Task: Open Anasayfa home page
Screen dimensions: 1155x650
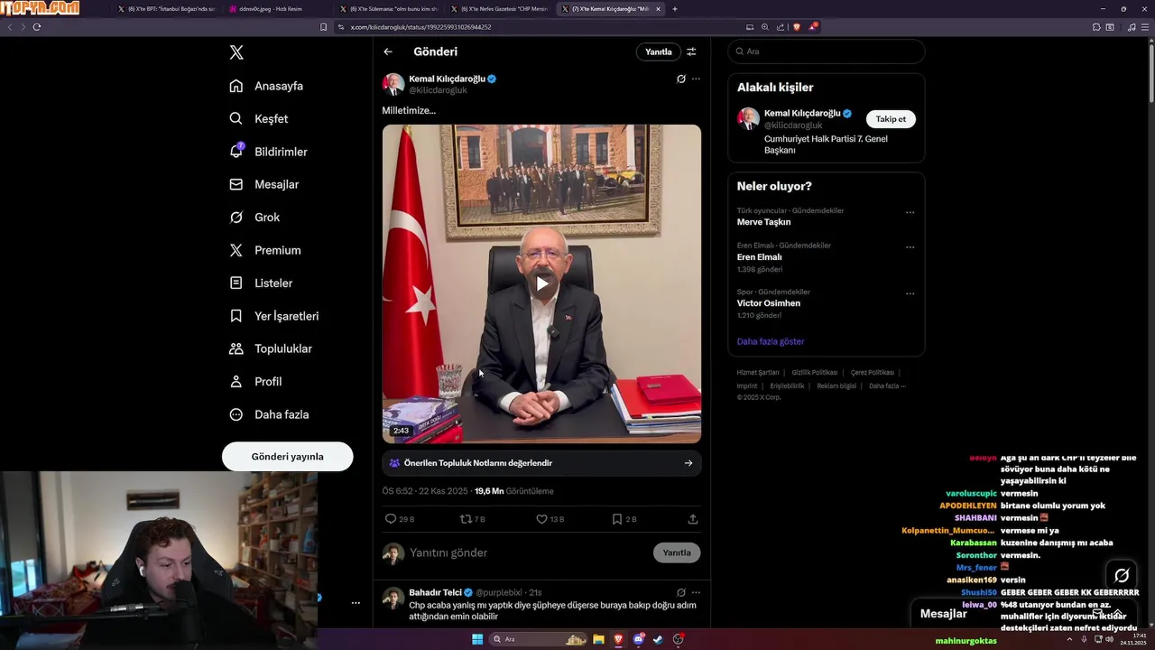Action: [x=266, y=86]
